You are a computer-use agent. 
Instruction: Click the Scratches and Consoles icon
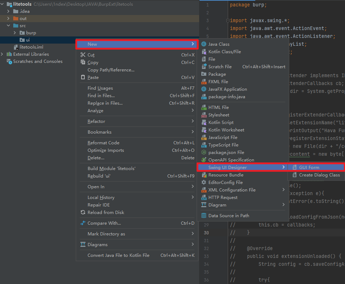coord(9,61)
